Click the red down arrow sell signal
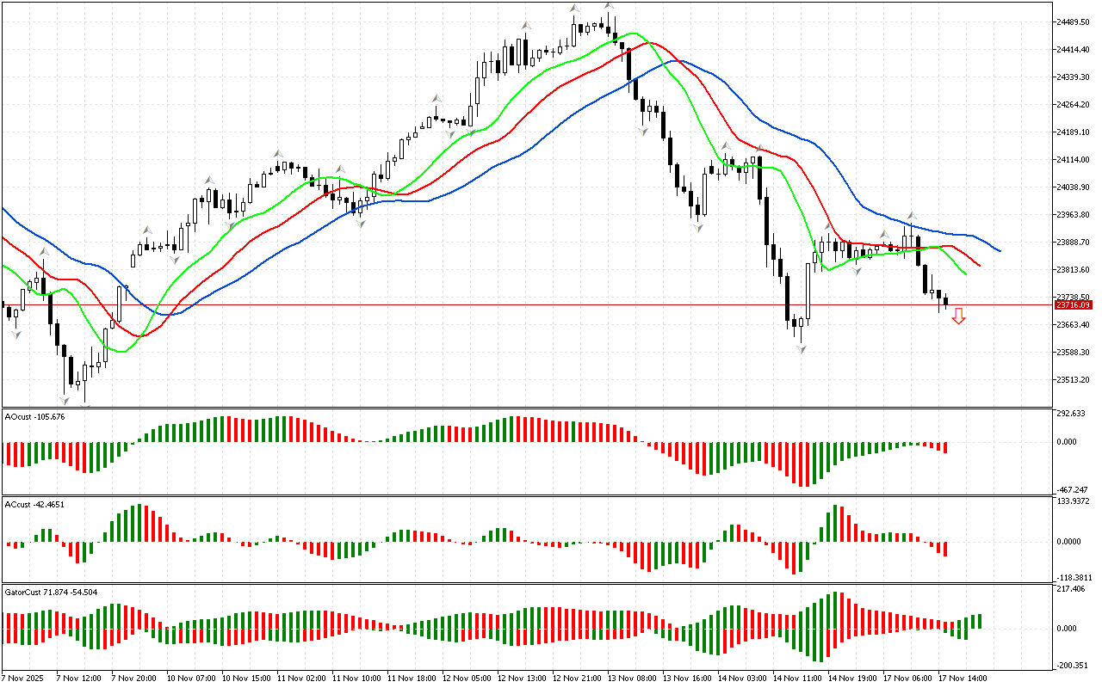This screenshot has width=1102, height=688. click(958, 316)
